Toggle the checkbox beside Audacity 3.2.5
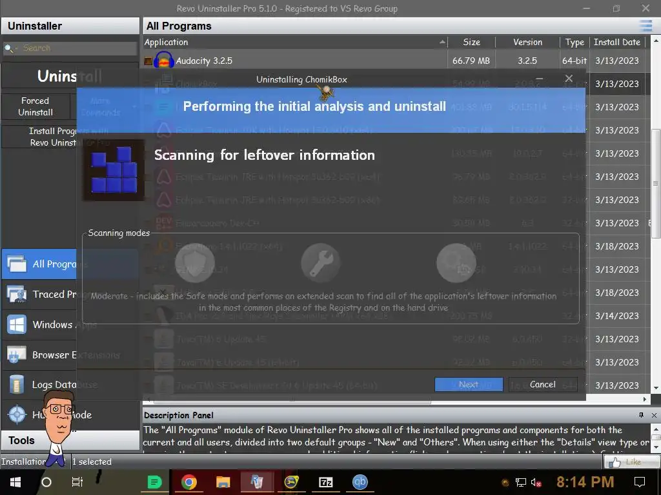Viewport: 661px width, 495px height. 148,61
